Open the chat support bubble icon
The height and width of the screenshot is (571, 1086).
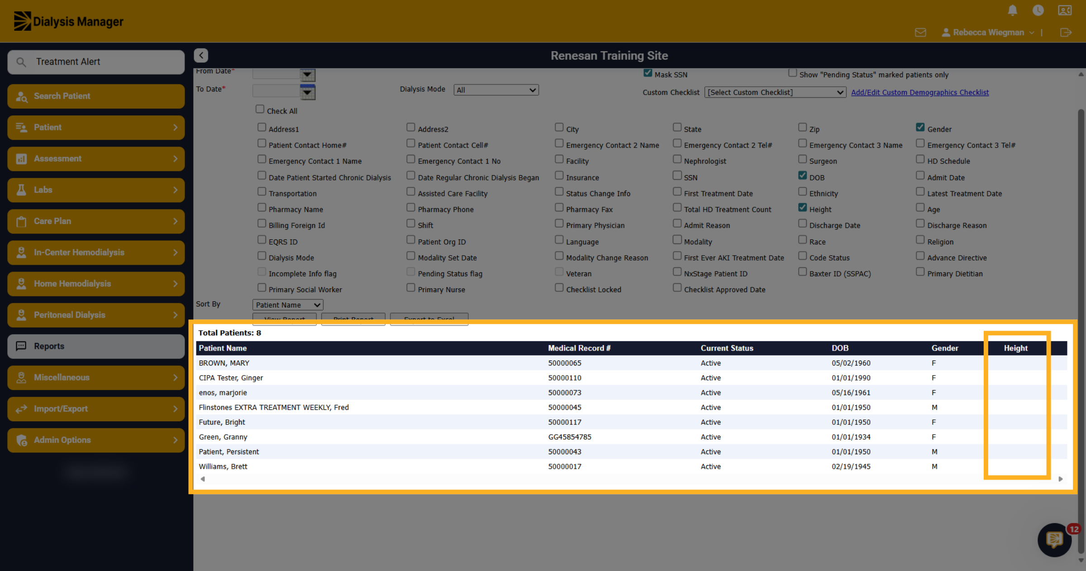coord(1055,539)
